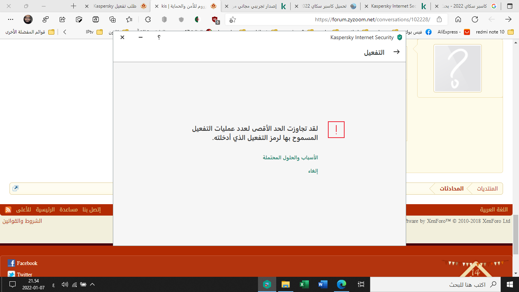The image size is (519, 292).
Task: Click the quick navigation icon on breadcrumb bar
Action: click(x=16, y=188)
